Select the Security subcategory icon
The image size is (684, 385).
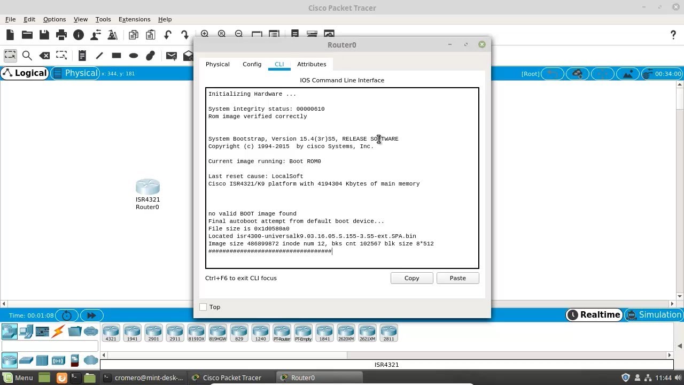pos(75,360)
